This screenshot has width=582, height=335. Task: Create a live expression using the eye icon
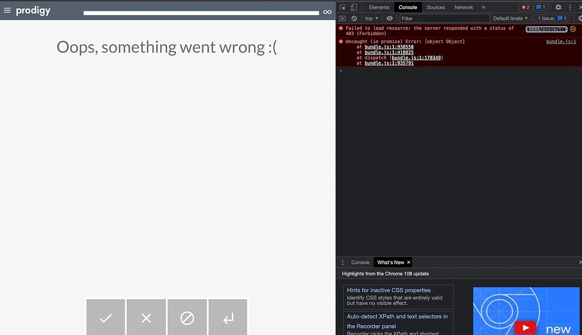click(389, 18)
